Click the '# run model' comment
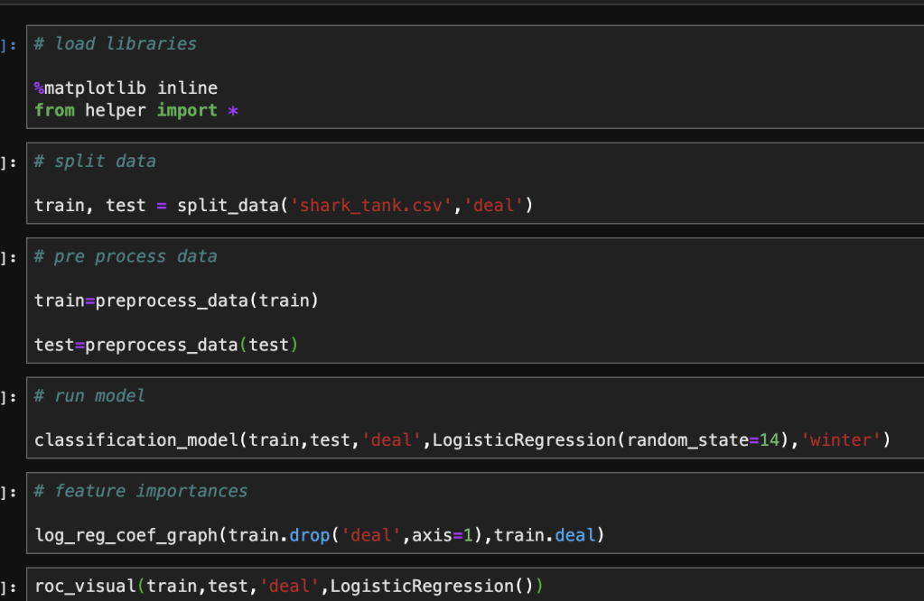The height and width of the screenshot is (601, 924). 89,395
